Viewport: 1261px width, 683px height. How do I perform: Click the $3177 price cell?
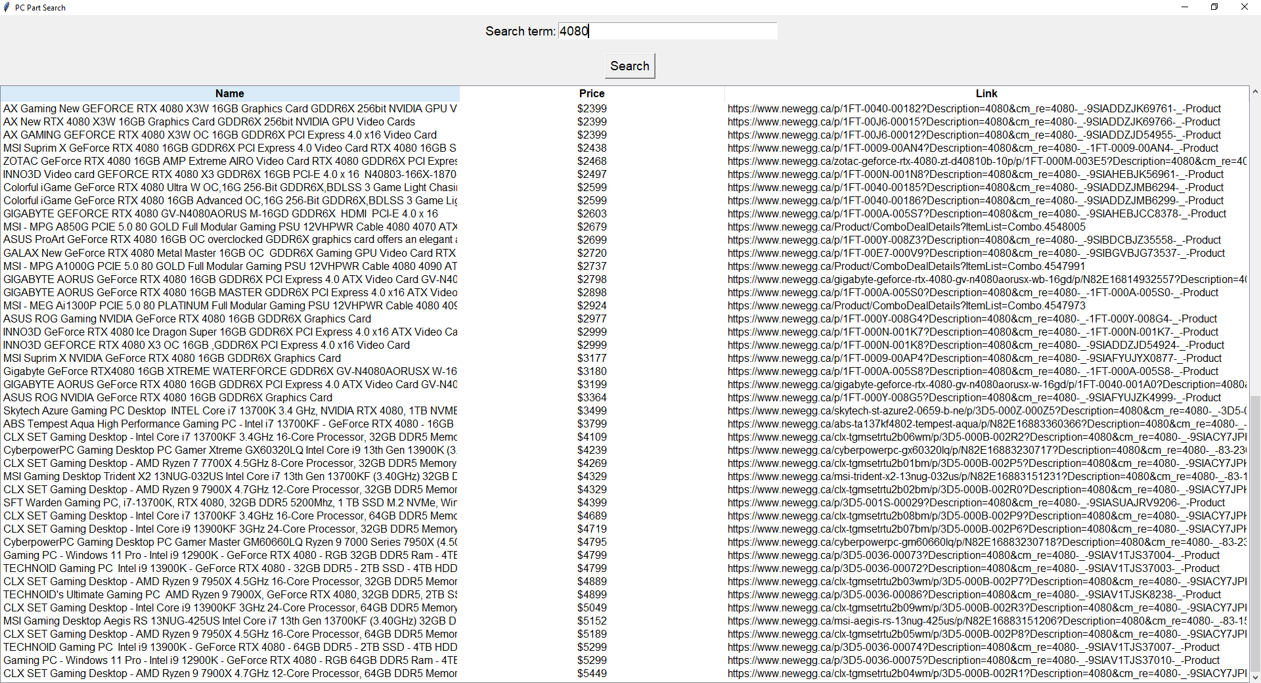pos(592,358)
